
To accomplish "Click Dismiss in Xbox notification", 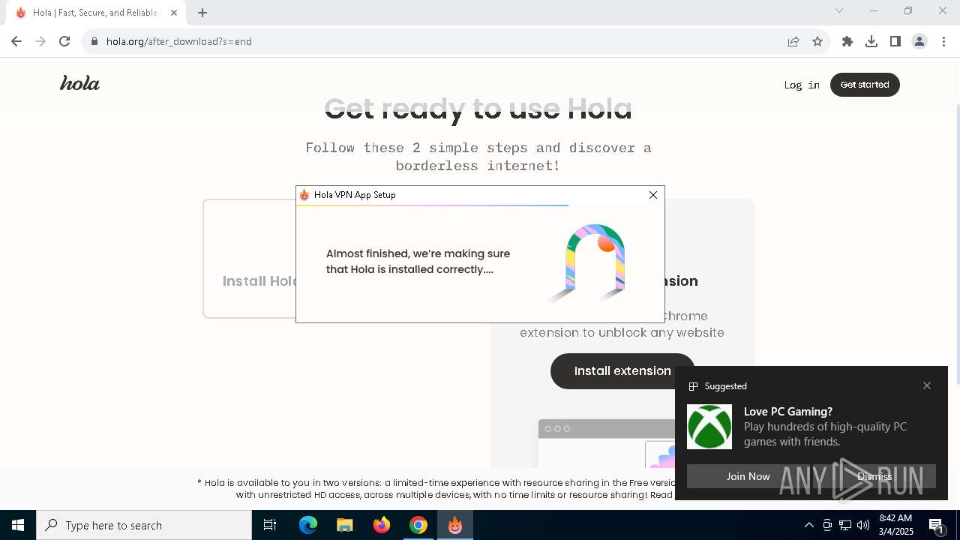I will (874, 476).
